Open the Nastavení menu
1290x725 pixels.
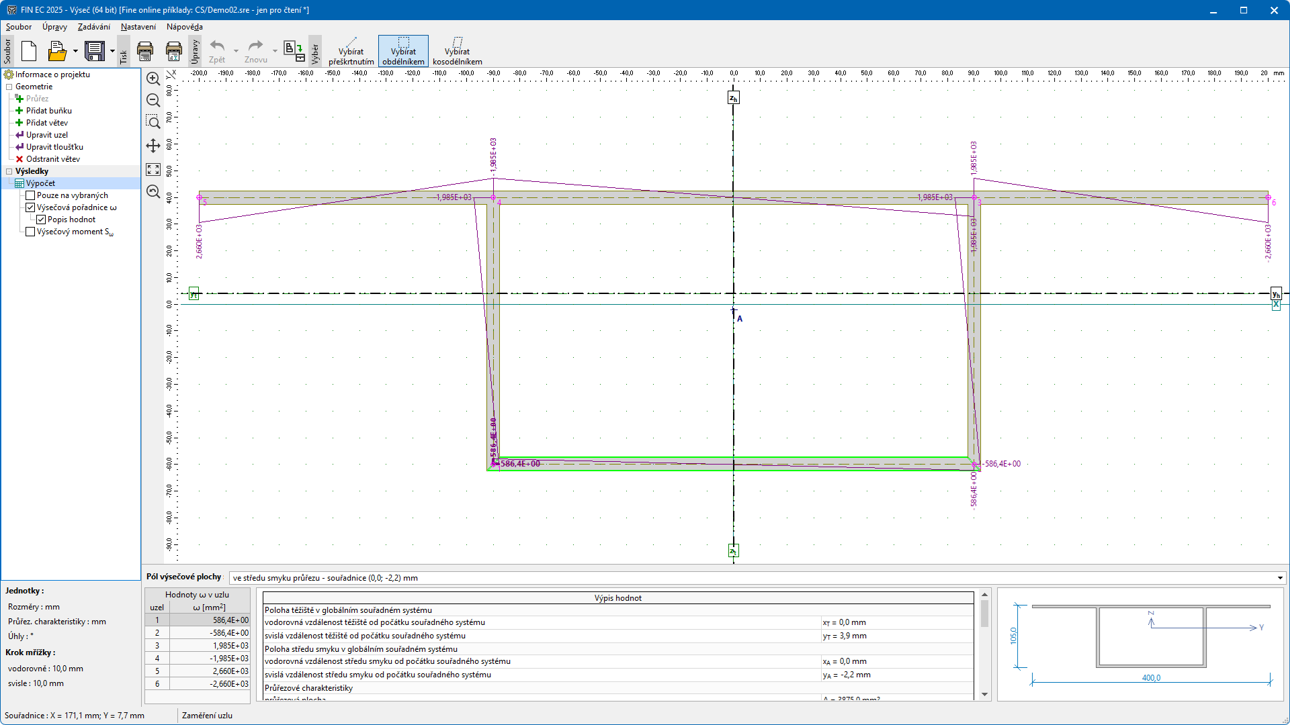[138, 27]
